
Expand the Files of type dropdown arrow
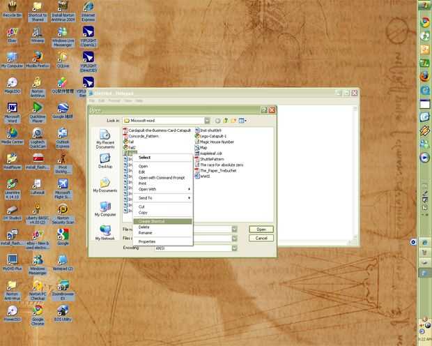(x=234, y=238)
